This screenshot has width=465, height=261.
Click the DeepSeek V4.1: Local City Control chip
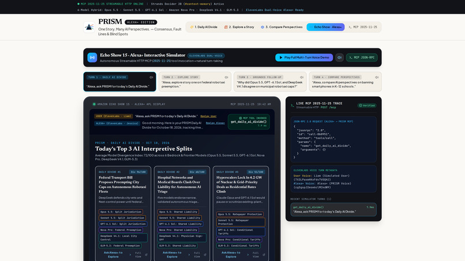[123, 238]
